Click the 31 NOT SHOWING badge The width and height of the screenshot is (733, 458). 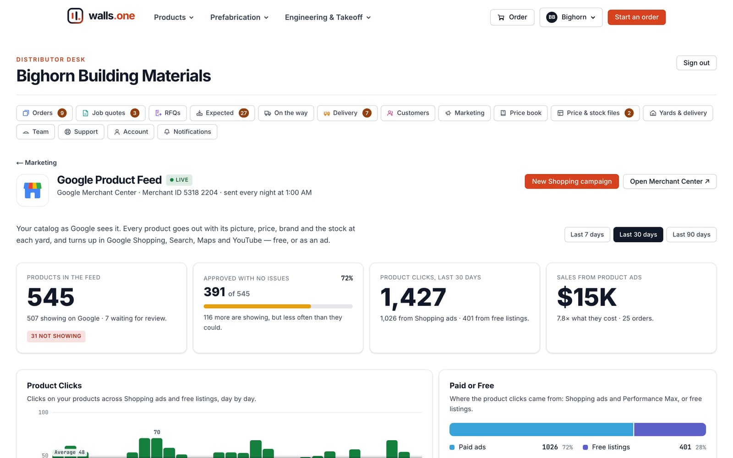[x=56, y=336]
